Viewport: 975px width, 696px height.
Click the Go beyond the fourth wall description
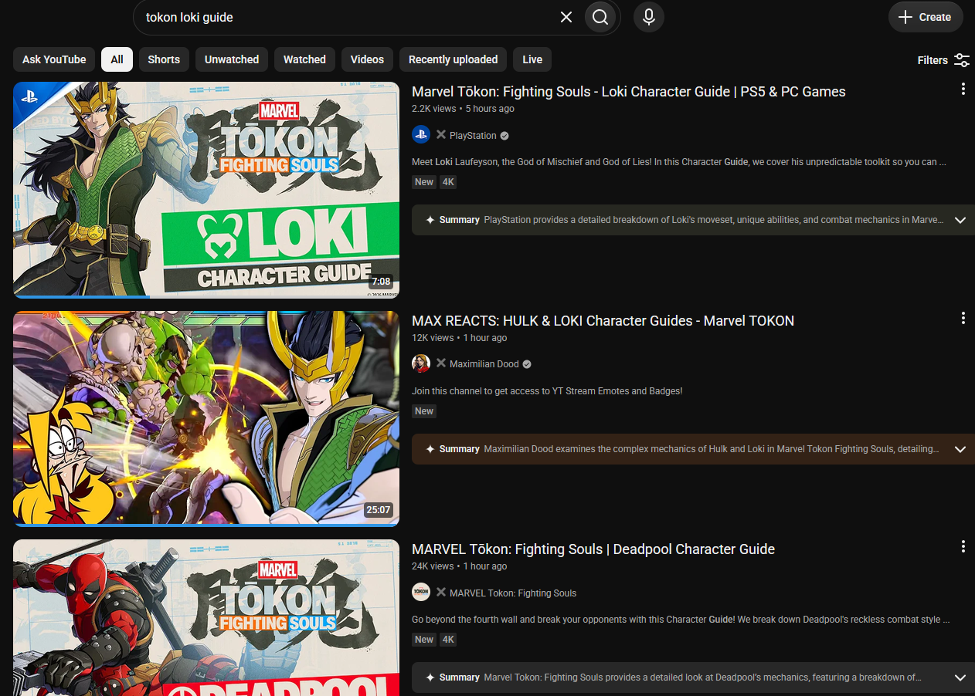point(681,620)
